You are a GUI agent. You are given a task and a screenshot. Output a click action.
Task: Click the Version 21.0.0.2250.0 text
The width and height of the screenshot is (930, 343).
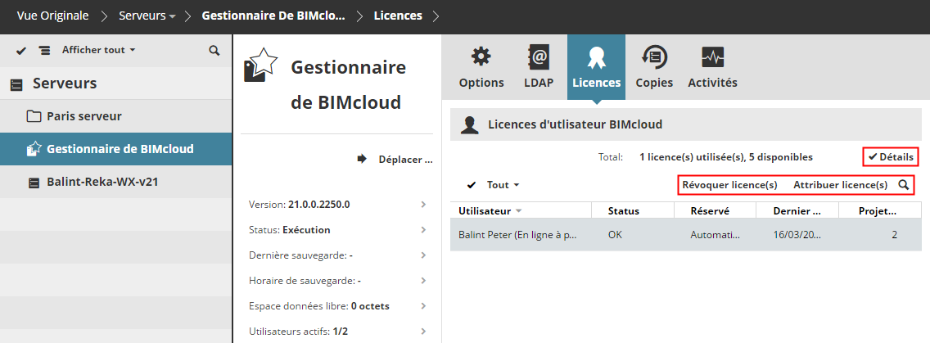pyautogui.click(x=300, y=205)
